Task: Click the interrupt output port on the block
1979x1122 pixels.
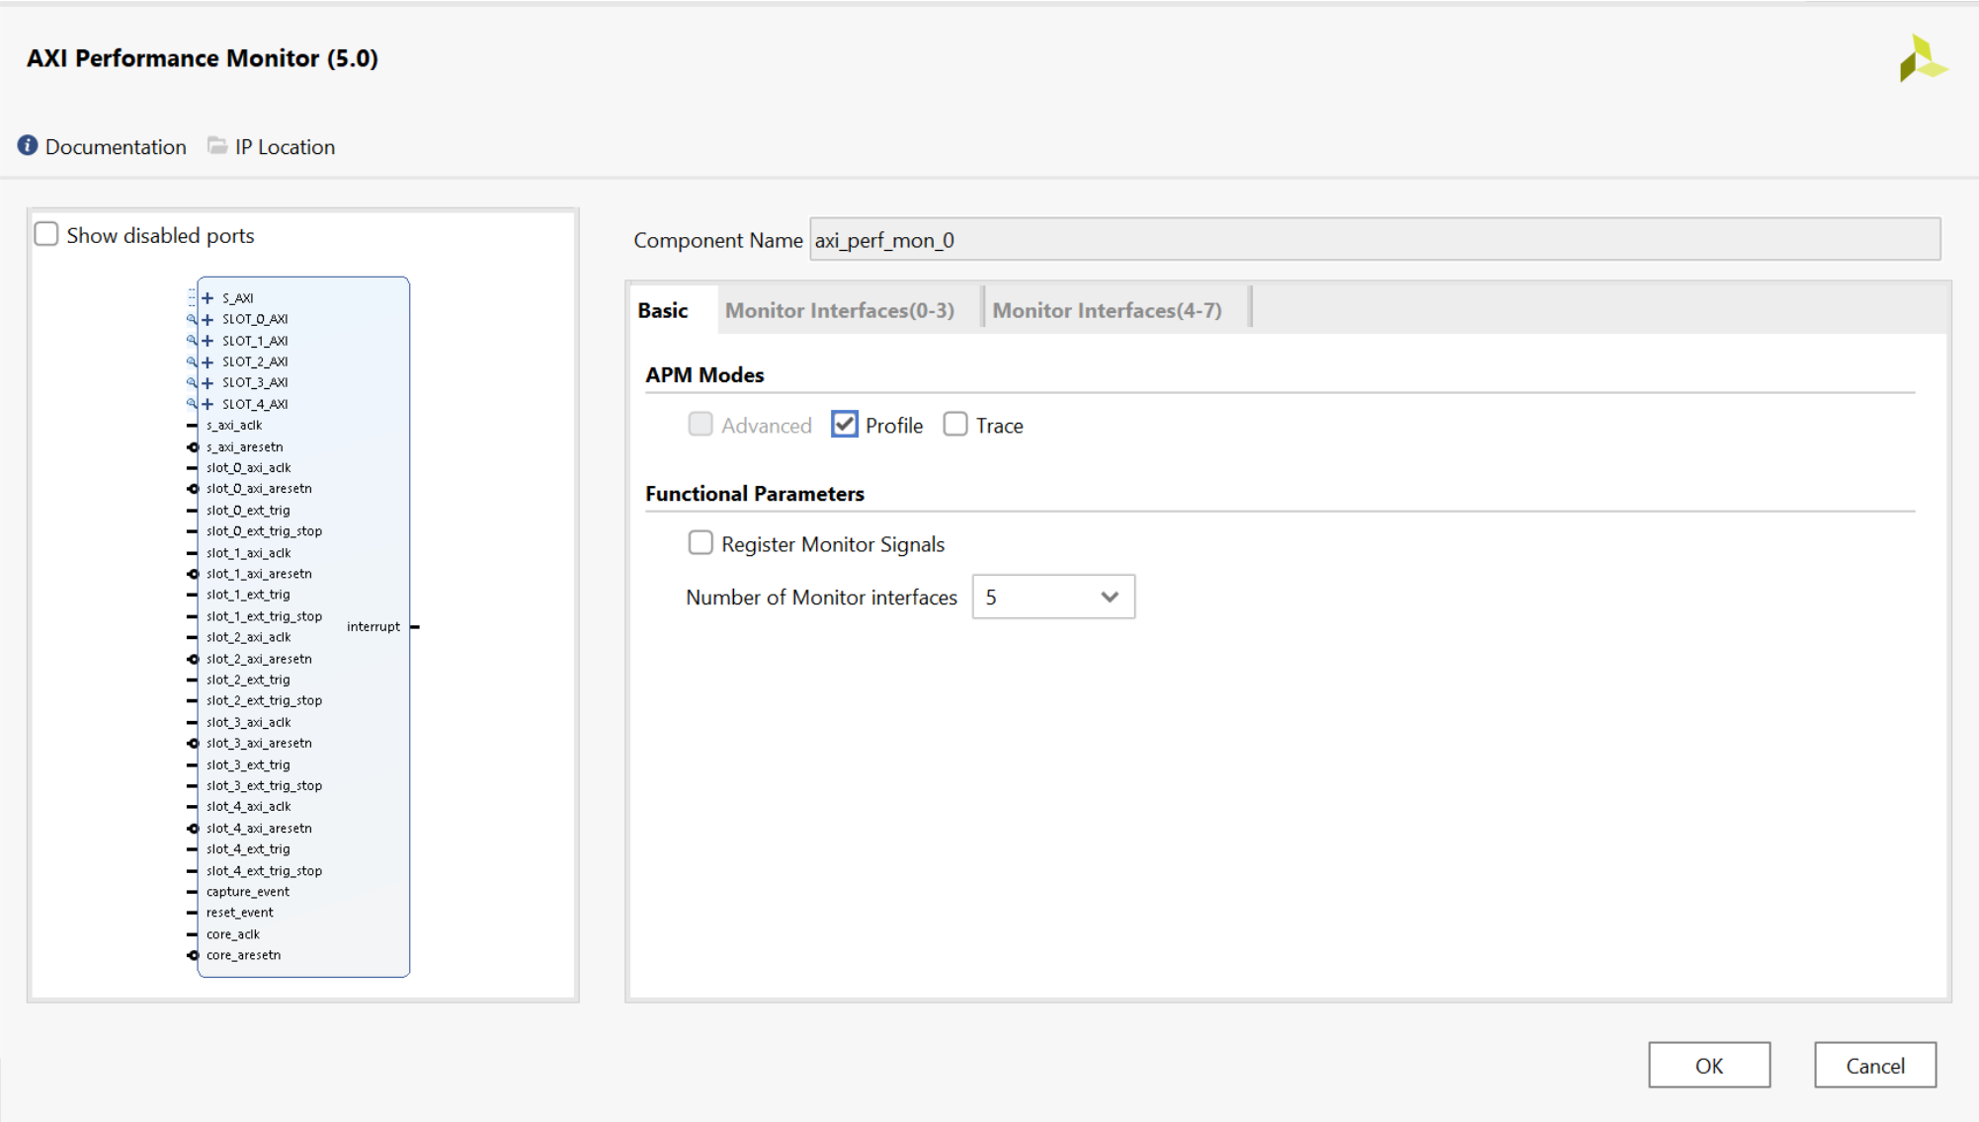Action: point(415,626)
